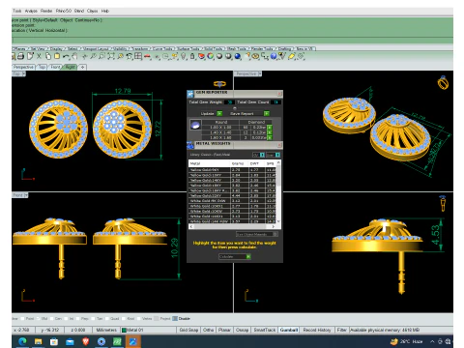464x348 pixels.
Task: Click green arrow on 1.40 x 1.40 gem row
Action: point(270,132)
